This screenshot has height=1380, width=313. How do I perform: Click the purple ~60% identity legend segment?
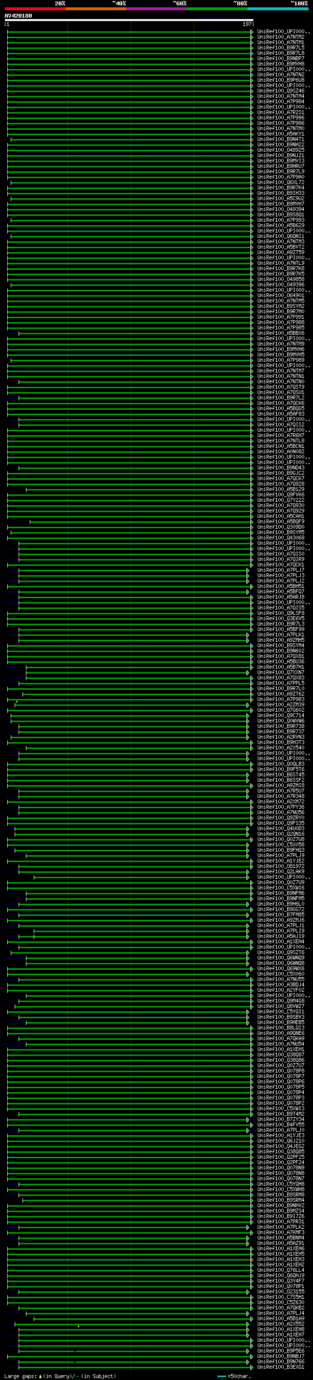pyautogui.click(x=157, y=9)
